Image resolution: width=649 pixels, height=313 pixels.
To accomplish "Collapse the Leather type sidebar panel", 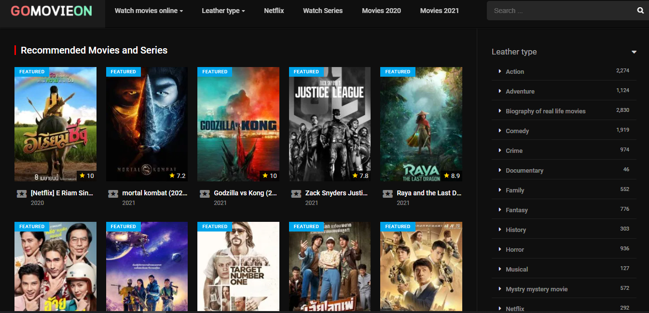I will tap(634, 52).
